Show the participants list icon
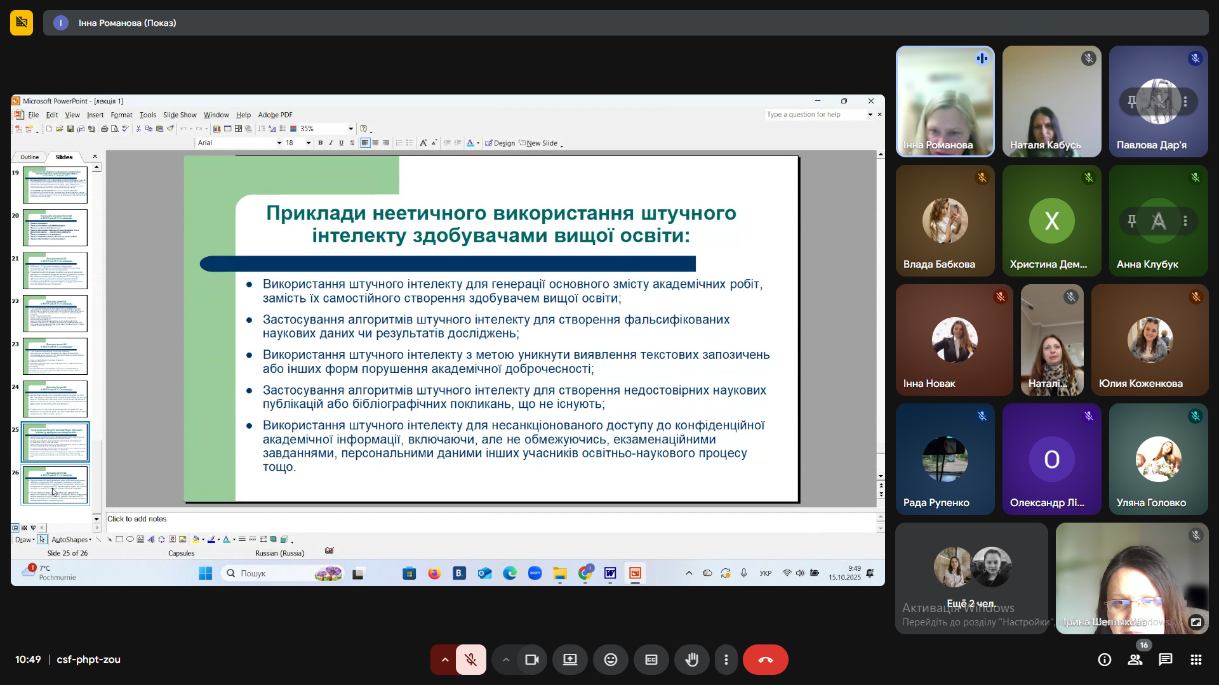 coord(1135,660)
